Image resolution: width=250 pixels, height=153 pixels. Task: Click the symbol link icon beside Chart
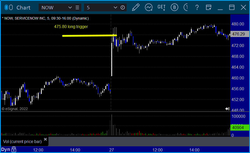[9, 7]
